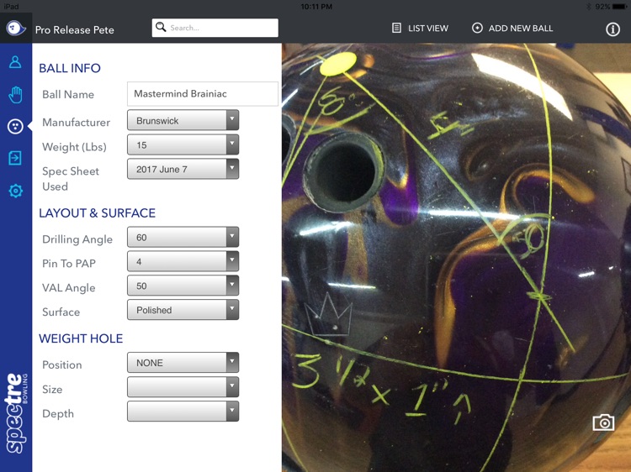Screen dimensions: 631x472
Task: Open the VAL Angle dropdown
Action: 183,286
